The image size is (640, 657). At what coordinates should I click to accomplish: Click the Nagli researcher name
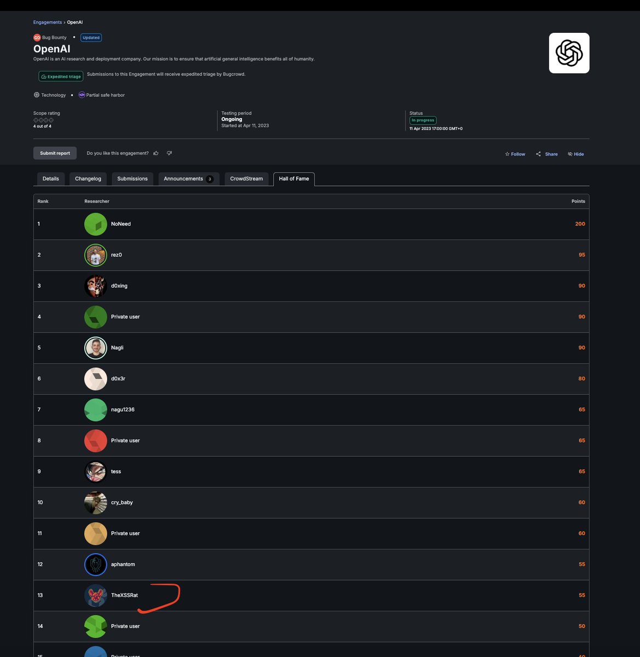[x=117, y=348]
